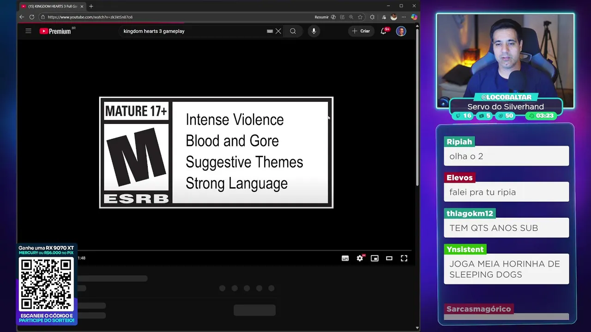Enable miniplayer mode in the player
Screen dimensions: 591x332
click(374, 258)
